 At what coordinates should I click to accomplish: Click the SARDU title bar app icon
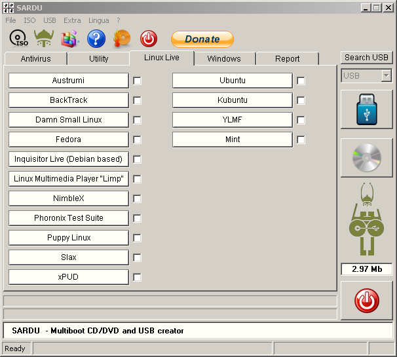click(9, 8)
